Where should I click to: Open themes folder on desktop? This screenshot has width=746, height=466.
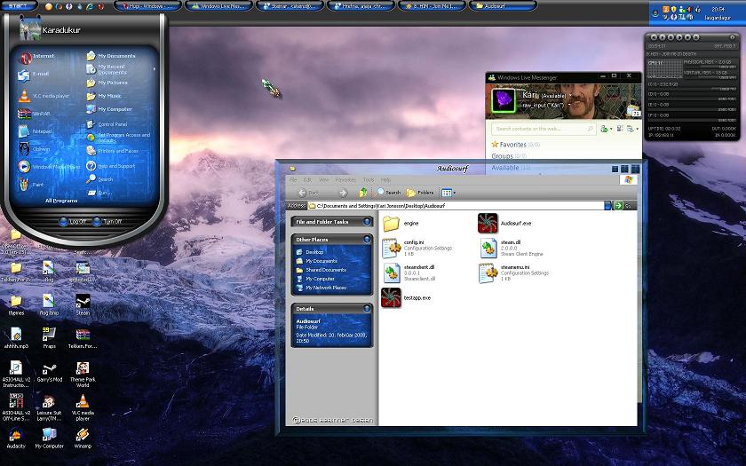(x=16, y=304)
